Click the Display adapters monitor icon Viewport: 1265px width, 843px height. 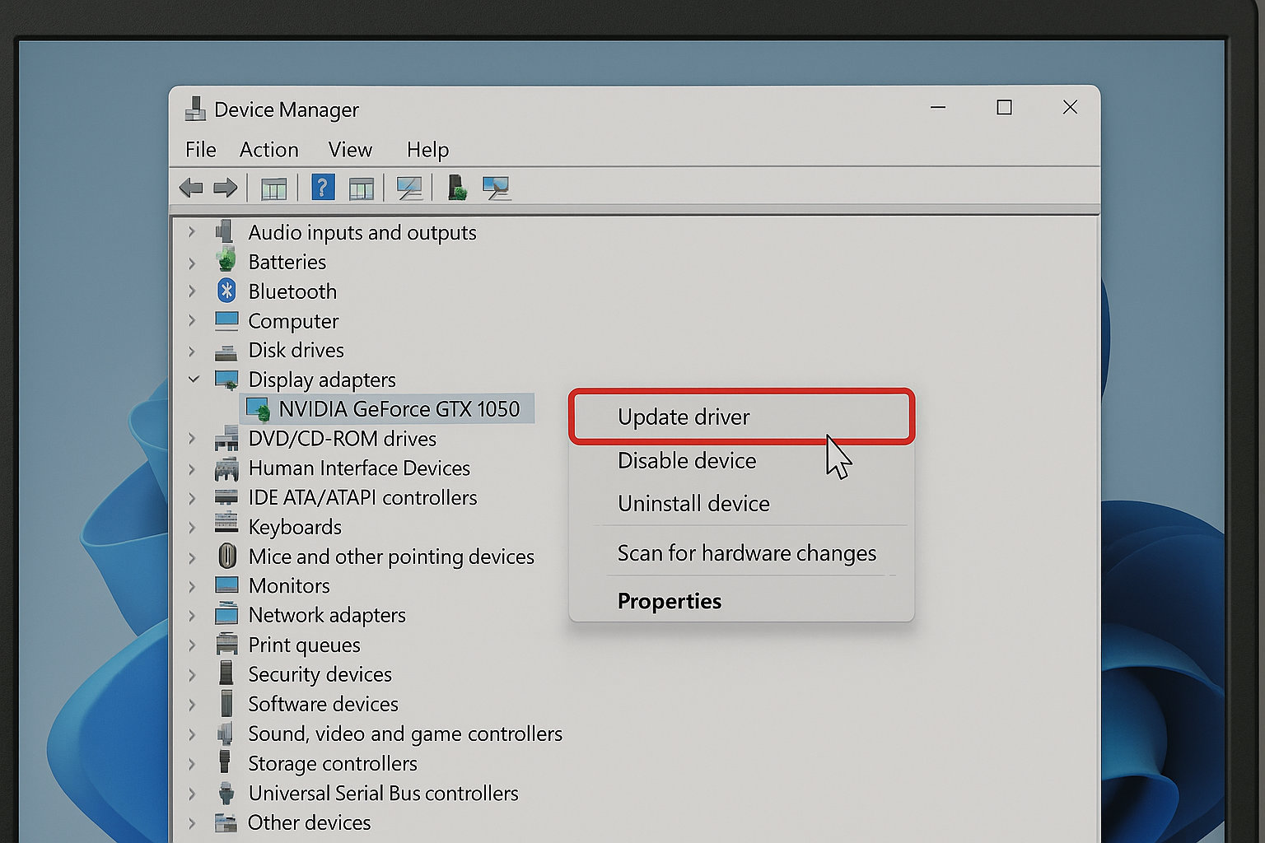click(x=226, y=380)
